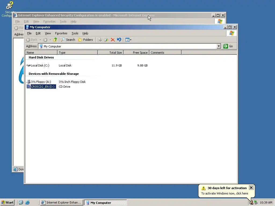Open the Help menu in Internet Explorer window
The width and height of the screenshot is (275, 206).
pyautogui.click(x=74, y=21)
